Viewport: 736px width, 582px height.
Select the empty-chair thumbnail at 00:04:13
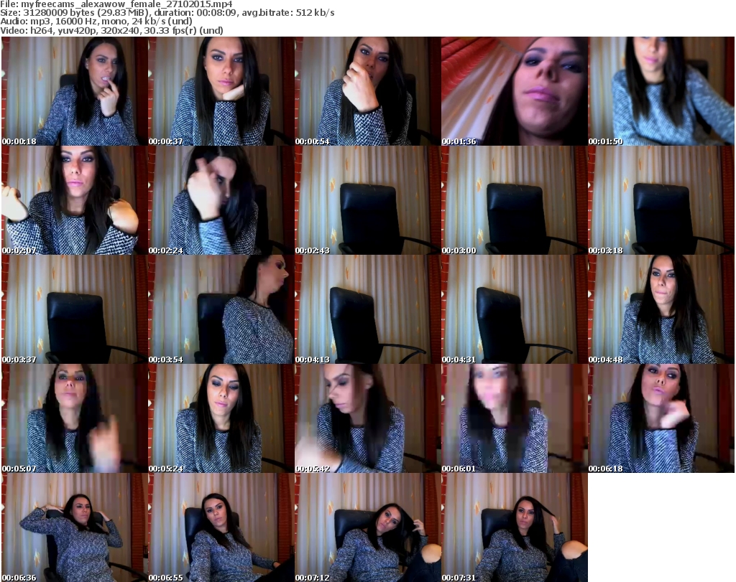click(x=367, y=309)
